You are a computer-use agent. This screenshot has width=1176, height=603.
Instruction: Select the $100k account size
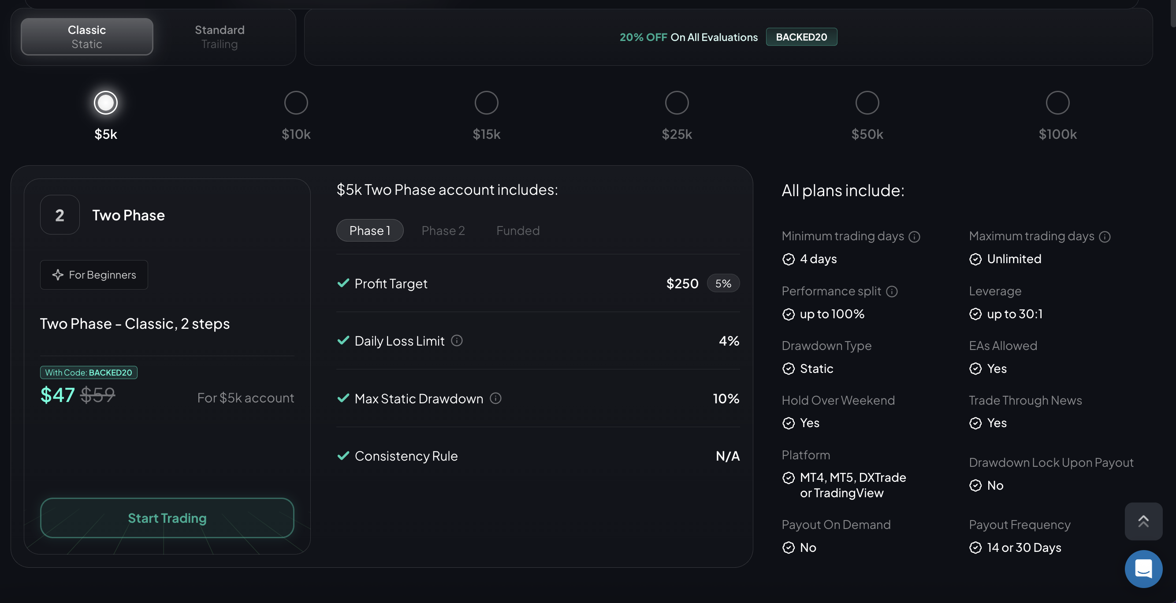coord(1057,102)
